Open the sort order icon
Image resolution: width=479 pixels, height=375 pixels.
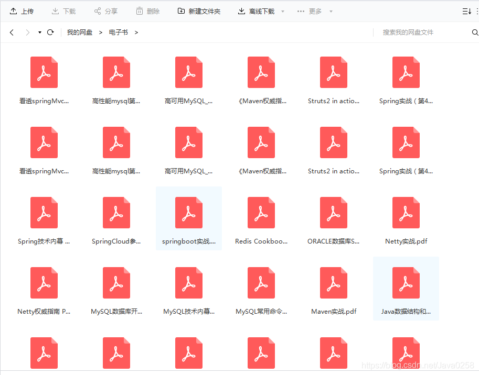tap(466, 12)
